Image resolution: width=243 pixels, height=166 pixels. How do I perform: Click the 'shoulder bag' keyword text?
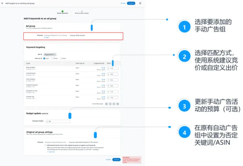tap(30, 97)
